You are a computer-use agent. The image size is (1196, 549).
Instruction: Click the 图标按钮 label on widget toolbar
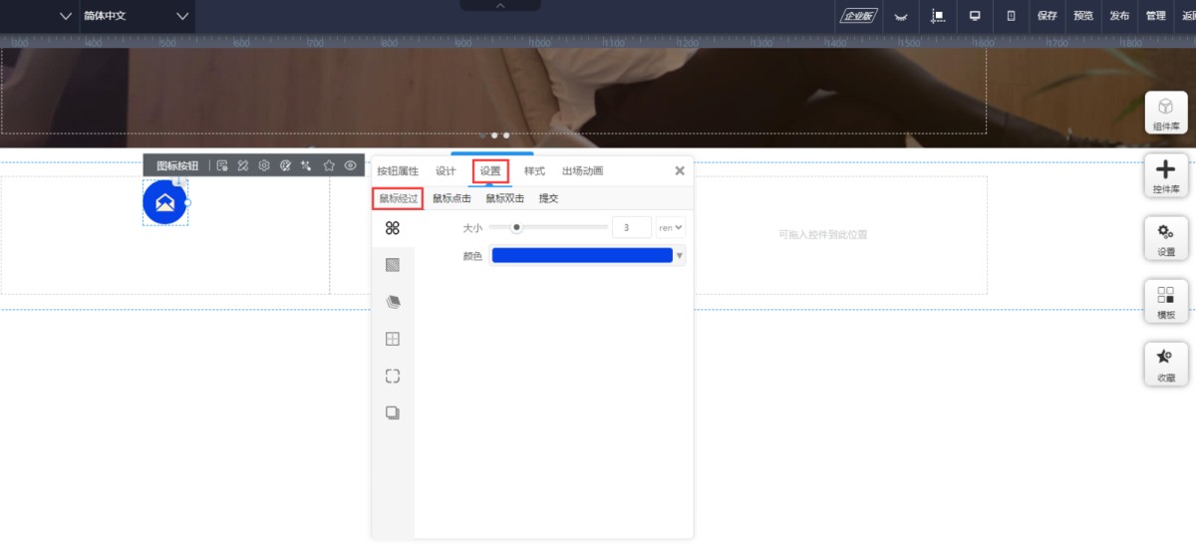[x=177, y=165]
